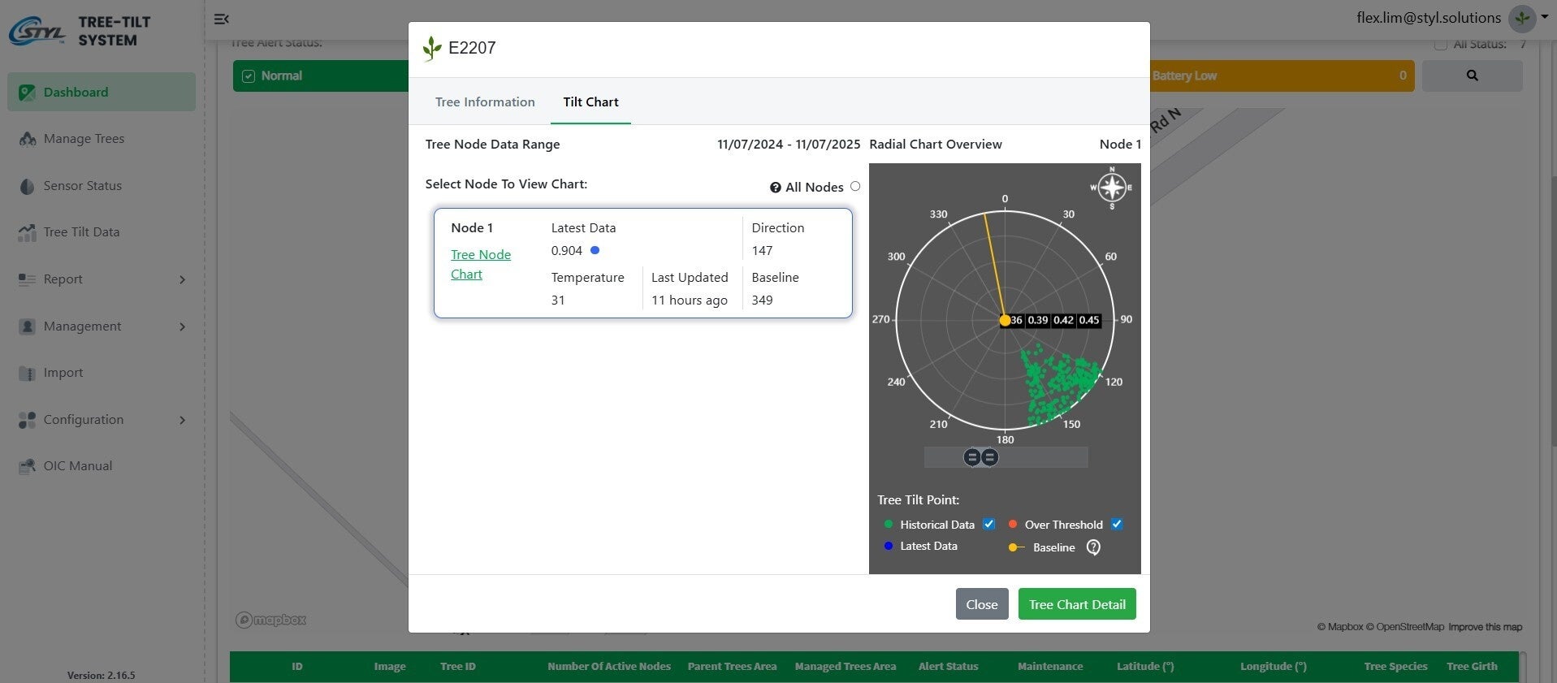The width and height of the screenshot is (1557, 683).
Task: Select the Tilt Chart tab
Action: point(590,102)
